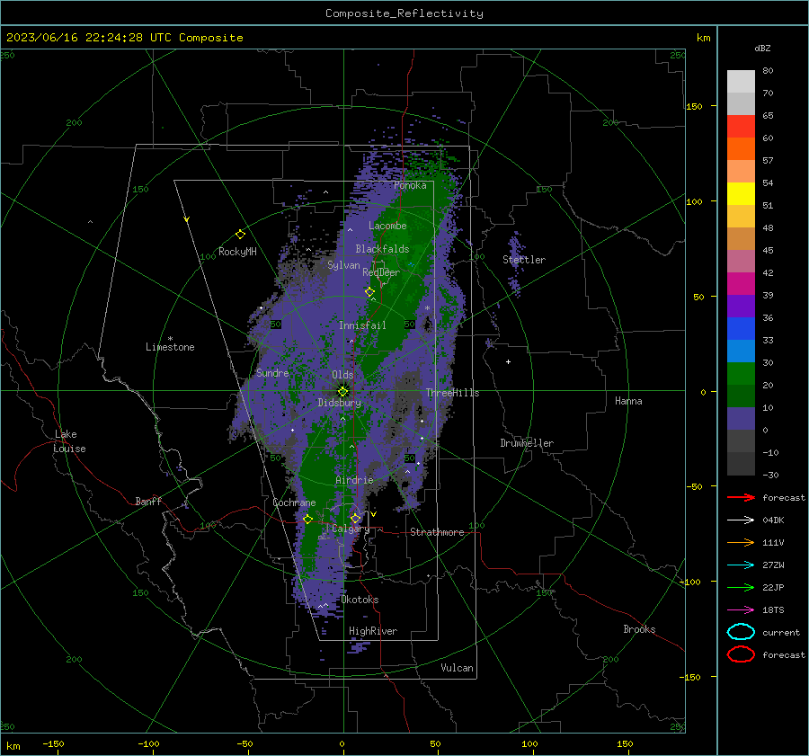This screenshot has height=756, width=809.
Task: Click the Okotoks label
Action: coord(360,600)
